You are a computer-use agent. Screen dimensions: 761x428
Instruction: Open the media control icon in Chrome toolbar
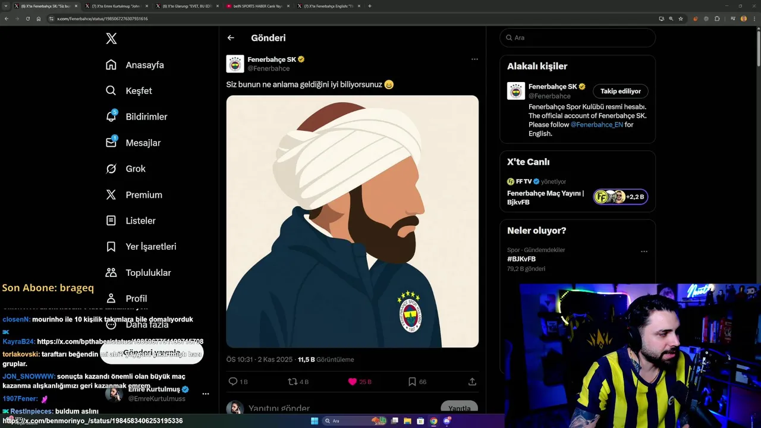pos(733,18)
